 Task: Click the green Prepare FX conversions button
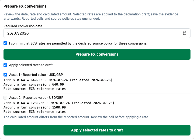(x=97, y=54)
